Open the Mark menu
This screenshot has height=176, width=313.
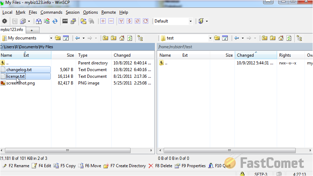tap(20, 12)
